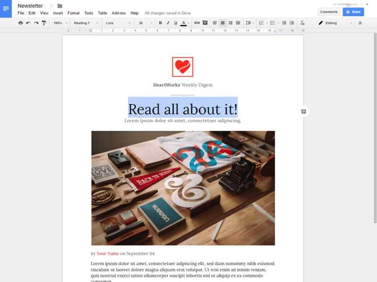The width and height of the screenshot is (377, 282).
Task: Undo the last change
Action: click(28, 22)
